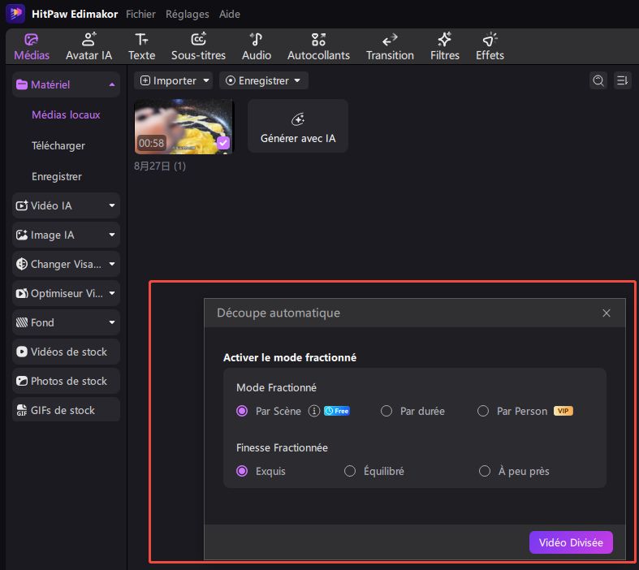Click Générer avec IA card
This screenshot has height=570, width=639.
(x=298, y=126)
